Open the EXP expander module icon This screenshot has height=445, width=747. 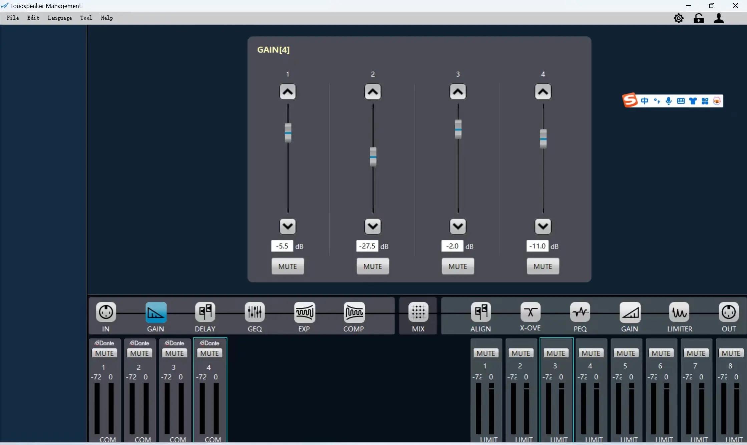click(304, 312)
